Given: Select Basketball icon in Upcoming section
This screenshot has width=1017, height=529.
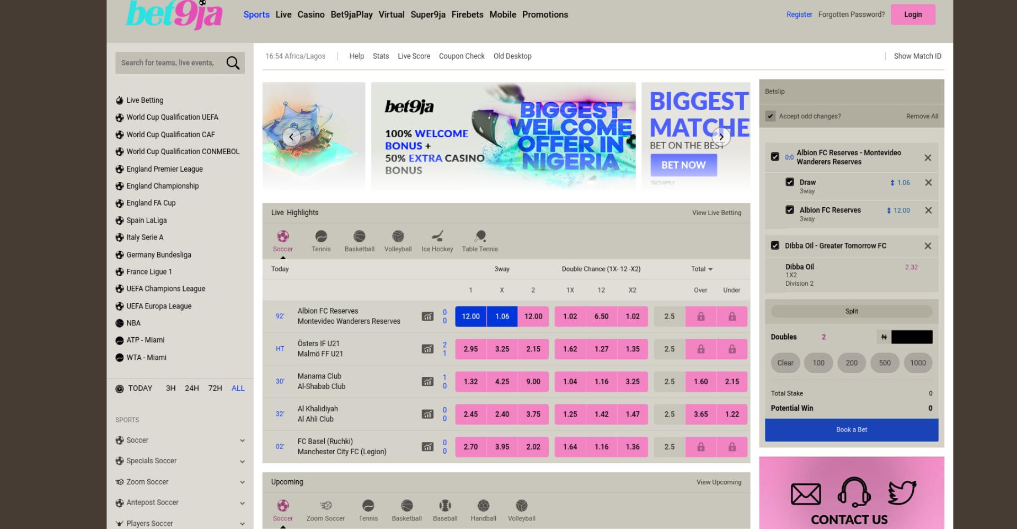Looking at the screenshot, I should tap(407, 506).
